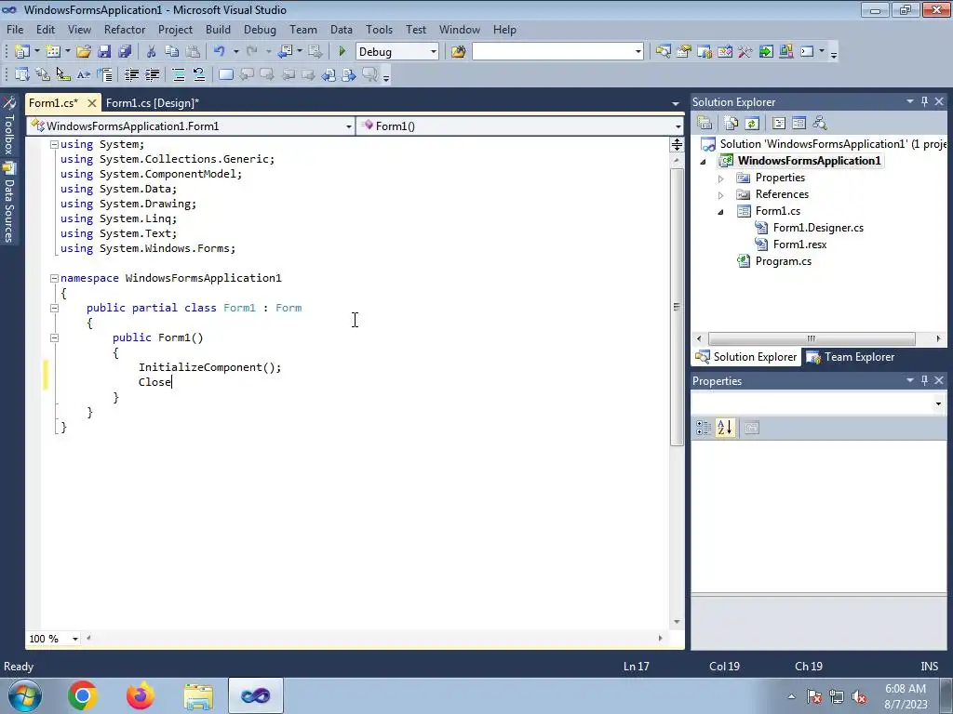Pin toggle for Properties panel

(x=924, y=380)
